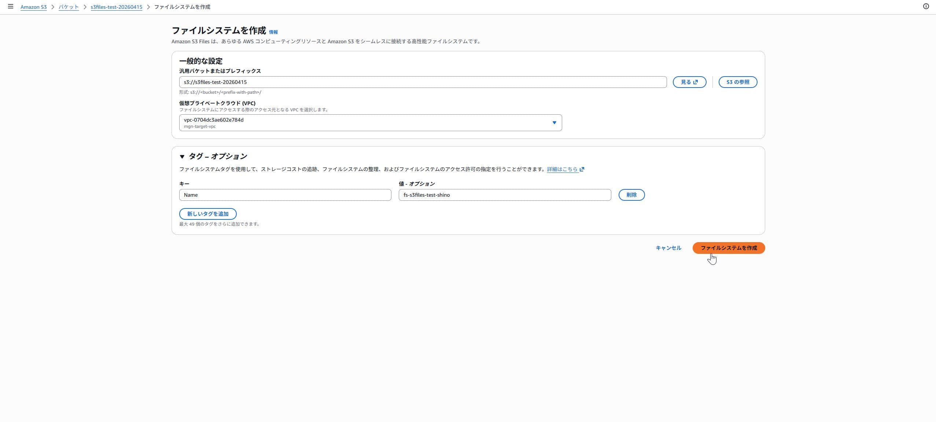Click the S3 の参照 button
The width and height of the screenshot is (936, 422).
point(737,82)
